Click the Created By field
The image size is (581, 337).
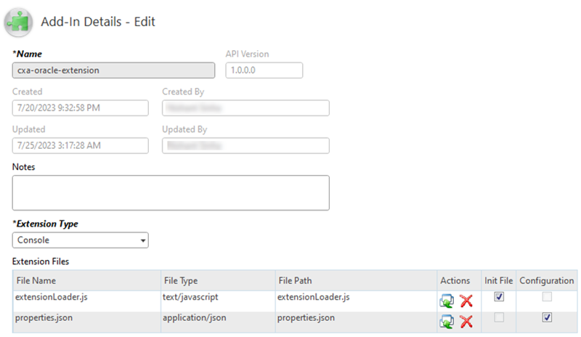(x=245, y=108)
